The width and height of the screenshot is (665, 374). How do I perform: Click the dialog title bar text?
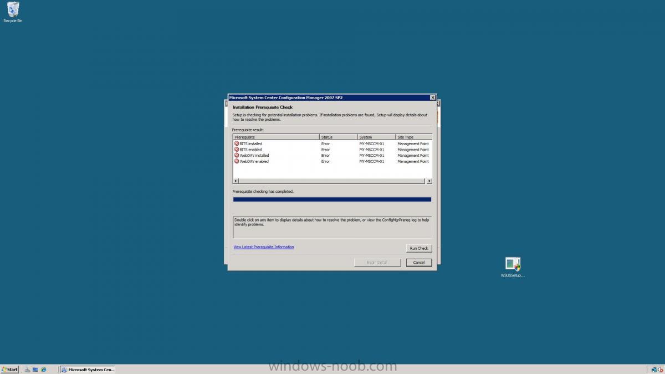[x=286, y=98]
